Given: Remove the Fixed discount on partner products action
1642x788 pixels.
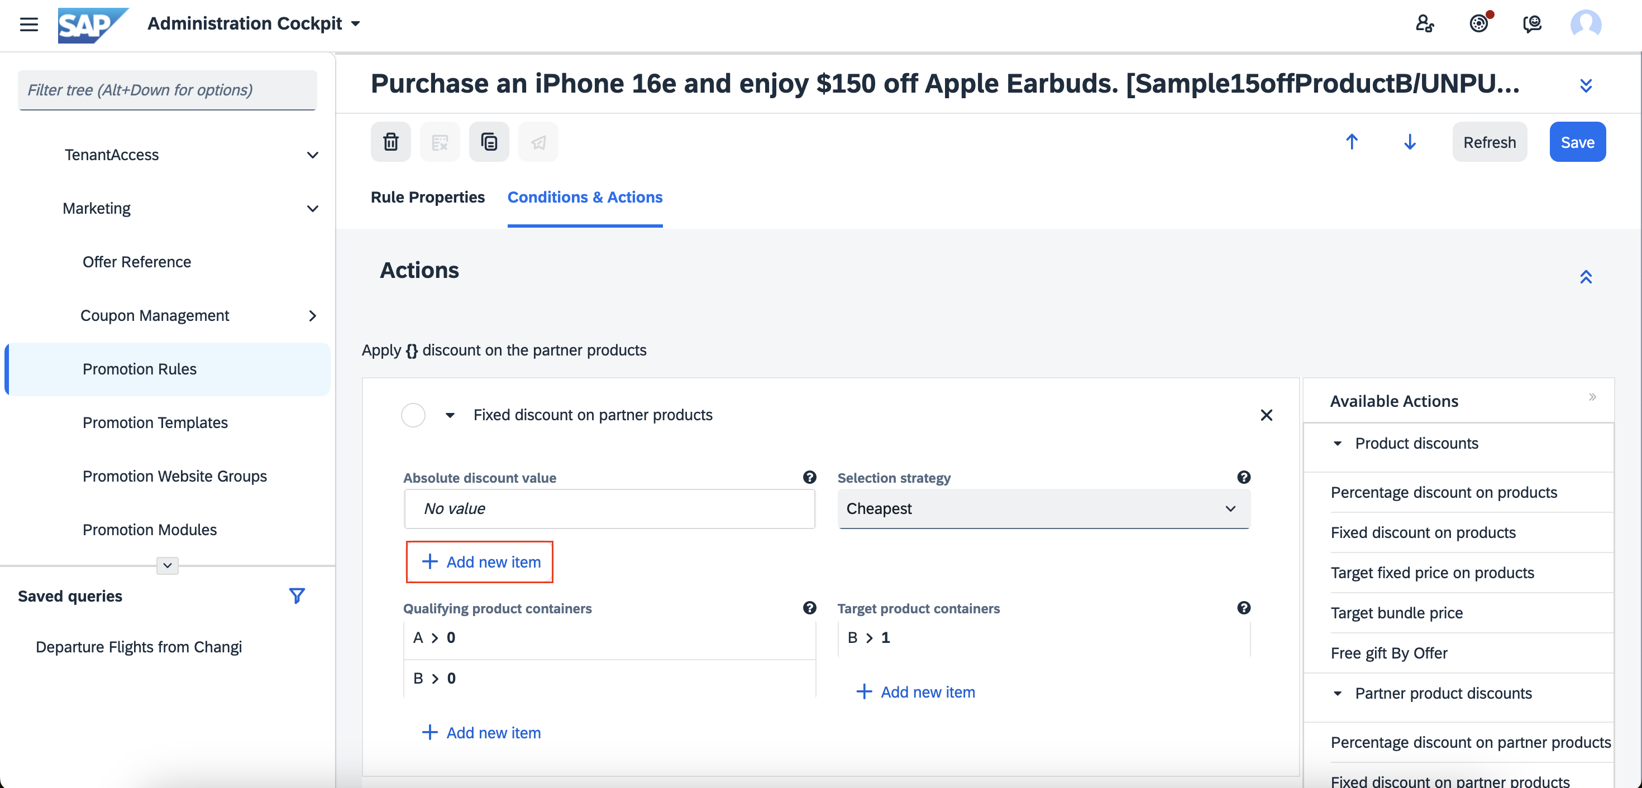Looking at the screenshot, I should pyautogui.click(x=1266, y=415).
